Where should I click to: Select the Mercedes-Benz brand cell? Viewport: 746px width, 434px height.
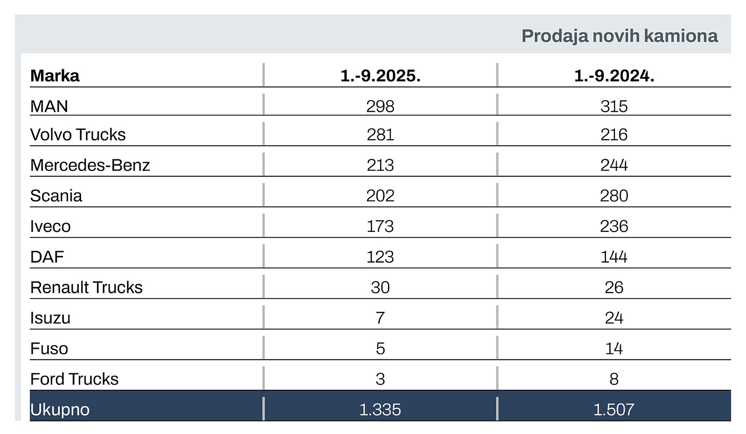point(90,165)
